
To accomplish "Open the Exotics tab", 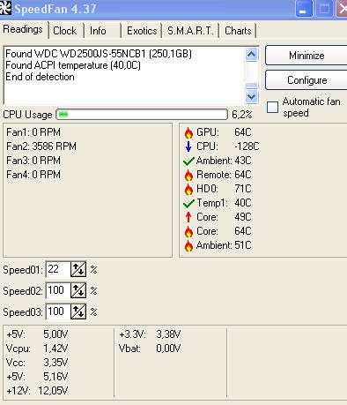I will point(142,31).
